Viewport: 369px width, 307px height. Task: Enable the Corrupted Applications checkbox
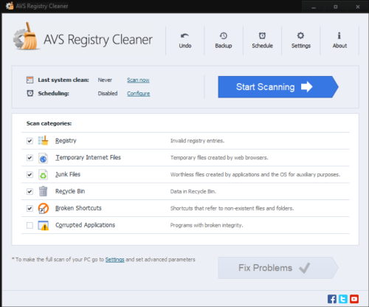30,225
